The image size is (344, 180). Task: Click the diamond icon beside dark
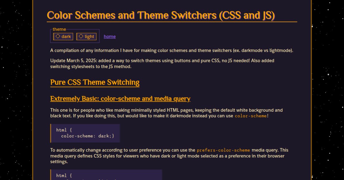click(x=58, y=36)
